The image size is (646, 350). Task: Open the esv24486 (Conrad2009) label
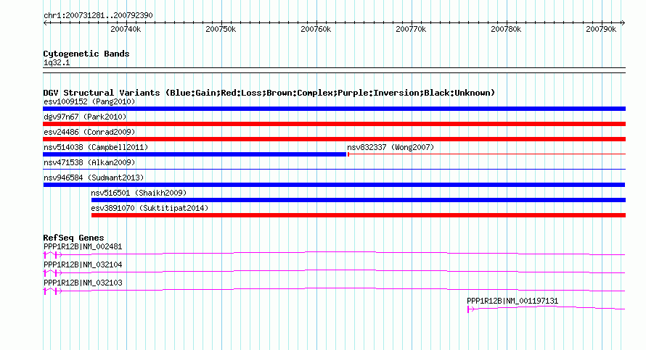point(89,132)
